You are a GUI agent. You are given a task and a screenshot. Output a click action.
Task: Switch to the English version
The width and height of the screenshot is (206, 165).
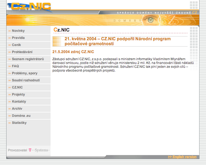182,157
